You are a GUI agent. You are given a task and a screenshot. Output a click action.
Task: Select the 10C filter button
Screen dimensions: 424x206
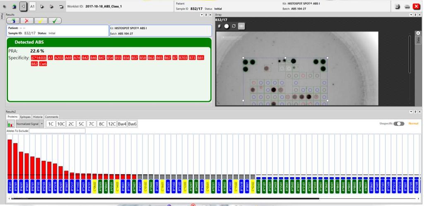tap(61, 124)
